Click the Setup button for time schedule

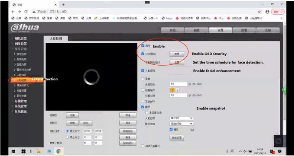tap(177, 62)
